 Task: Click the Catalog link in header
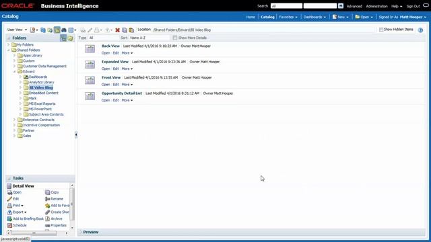267,17
